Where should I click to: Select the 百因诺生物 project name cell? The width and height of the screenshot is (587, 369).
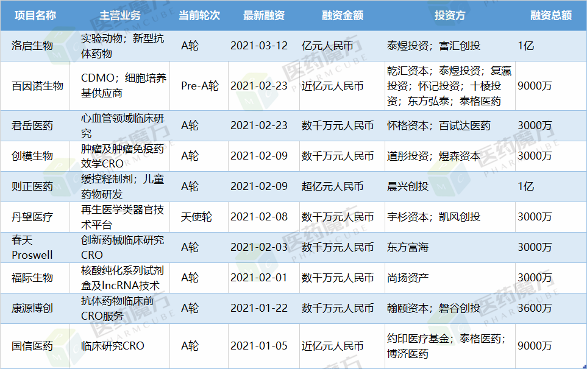click(35, 86)
